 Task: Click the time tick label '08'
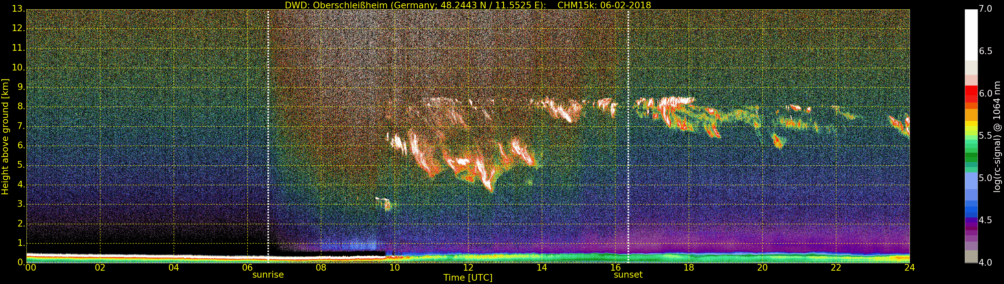[321, 268]
